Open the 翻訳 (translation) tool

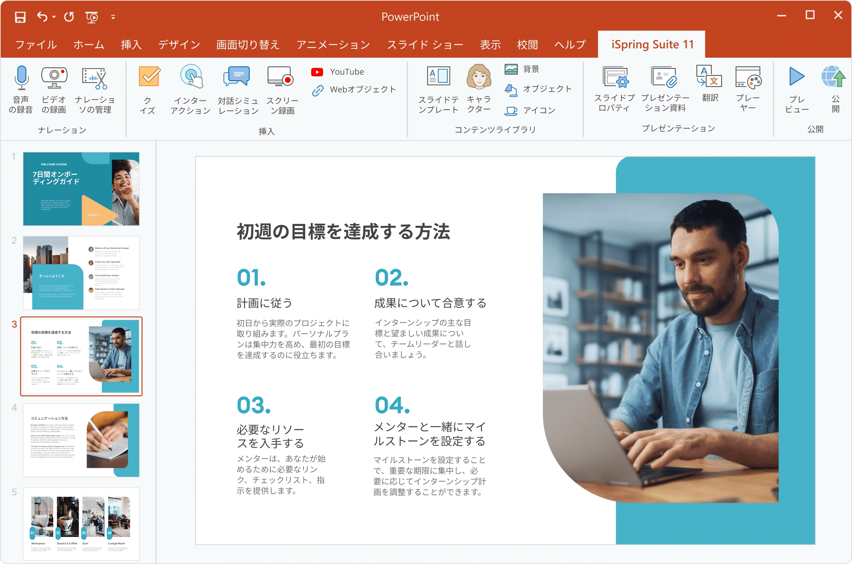point(710,86)
